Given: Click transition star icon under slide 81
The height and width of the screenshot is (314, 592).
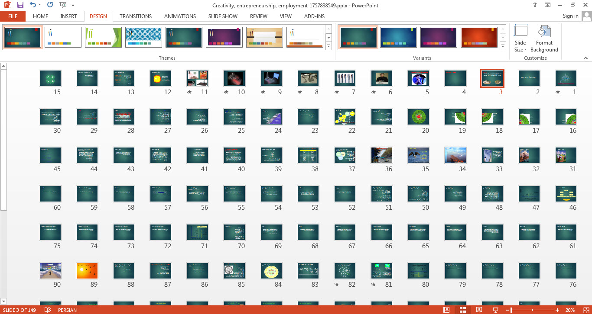Looking at the screenshot, I should click(x=374, y=285).
